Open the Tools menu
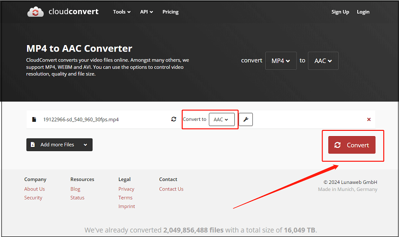 coord(121,12)
